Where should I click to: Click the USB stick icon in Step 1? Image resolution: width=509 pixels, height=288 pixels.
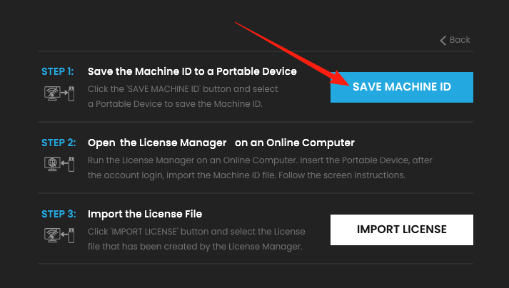[71, 93]
